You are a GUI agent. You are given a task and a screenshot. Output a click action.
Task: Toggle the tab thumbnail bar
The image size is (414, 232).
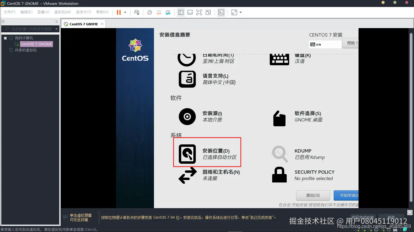pos(190,12)
